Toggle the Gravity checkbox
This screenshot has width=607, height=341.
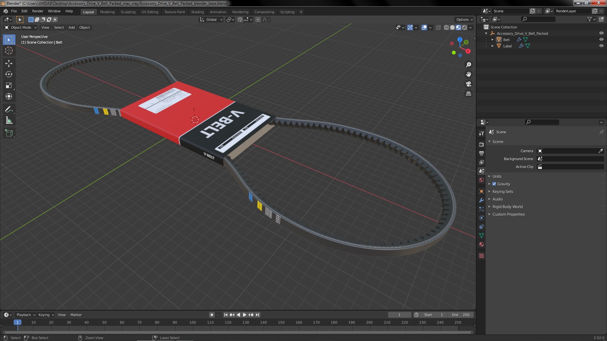(494, 184)
